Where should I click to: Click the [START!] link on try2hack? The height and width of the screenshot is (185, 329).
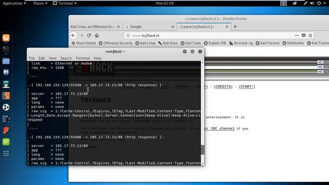coord(247,87)
